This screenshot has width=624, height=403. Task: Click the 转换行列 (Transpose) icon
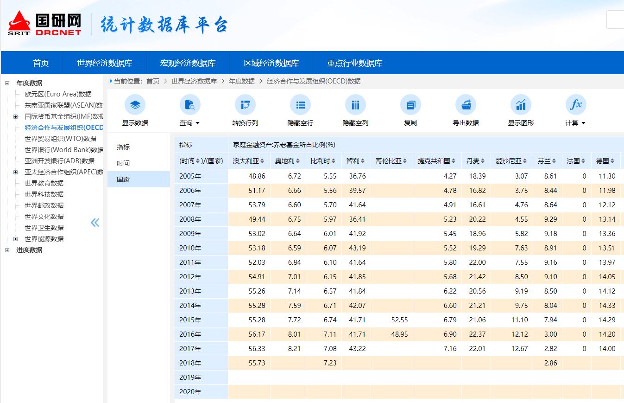click(245, 110)
